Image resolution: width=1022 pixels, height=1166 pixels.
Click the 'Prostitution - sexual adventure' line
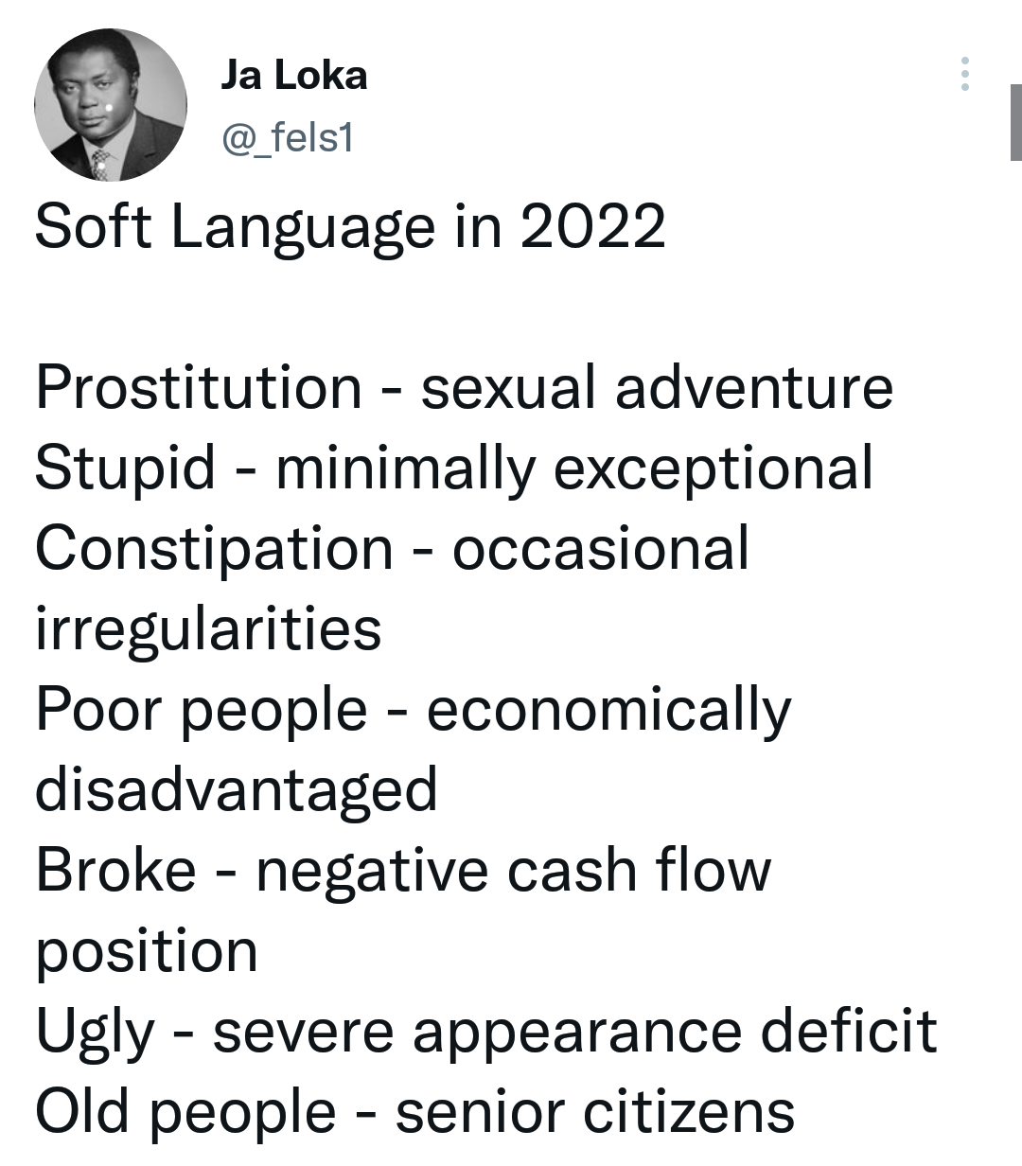pos(464,388)
